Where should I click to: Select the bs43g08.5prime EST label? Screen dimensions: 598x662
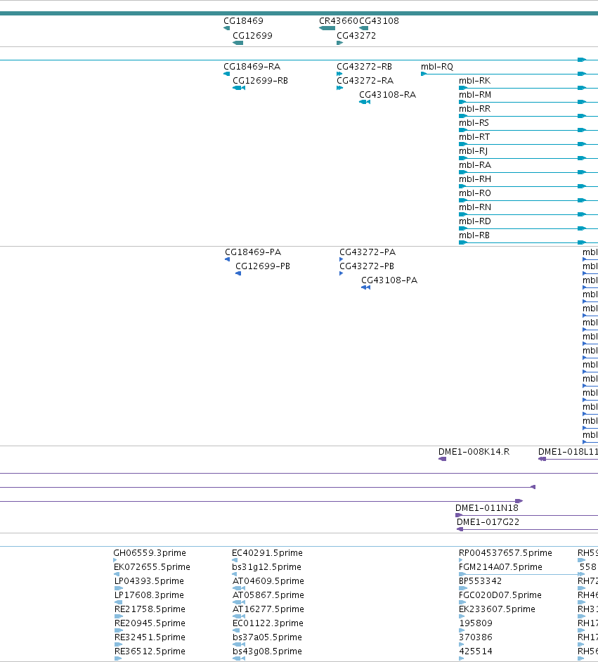tap(267, 651)
